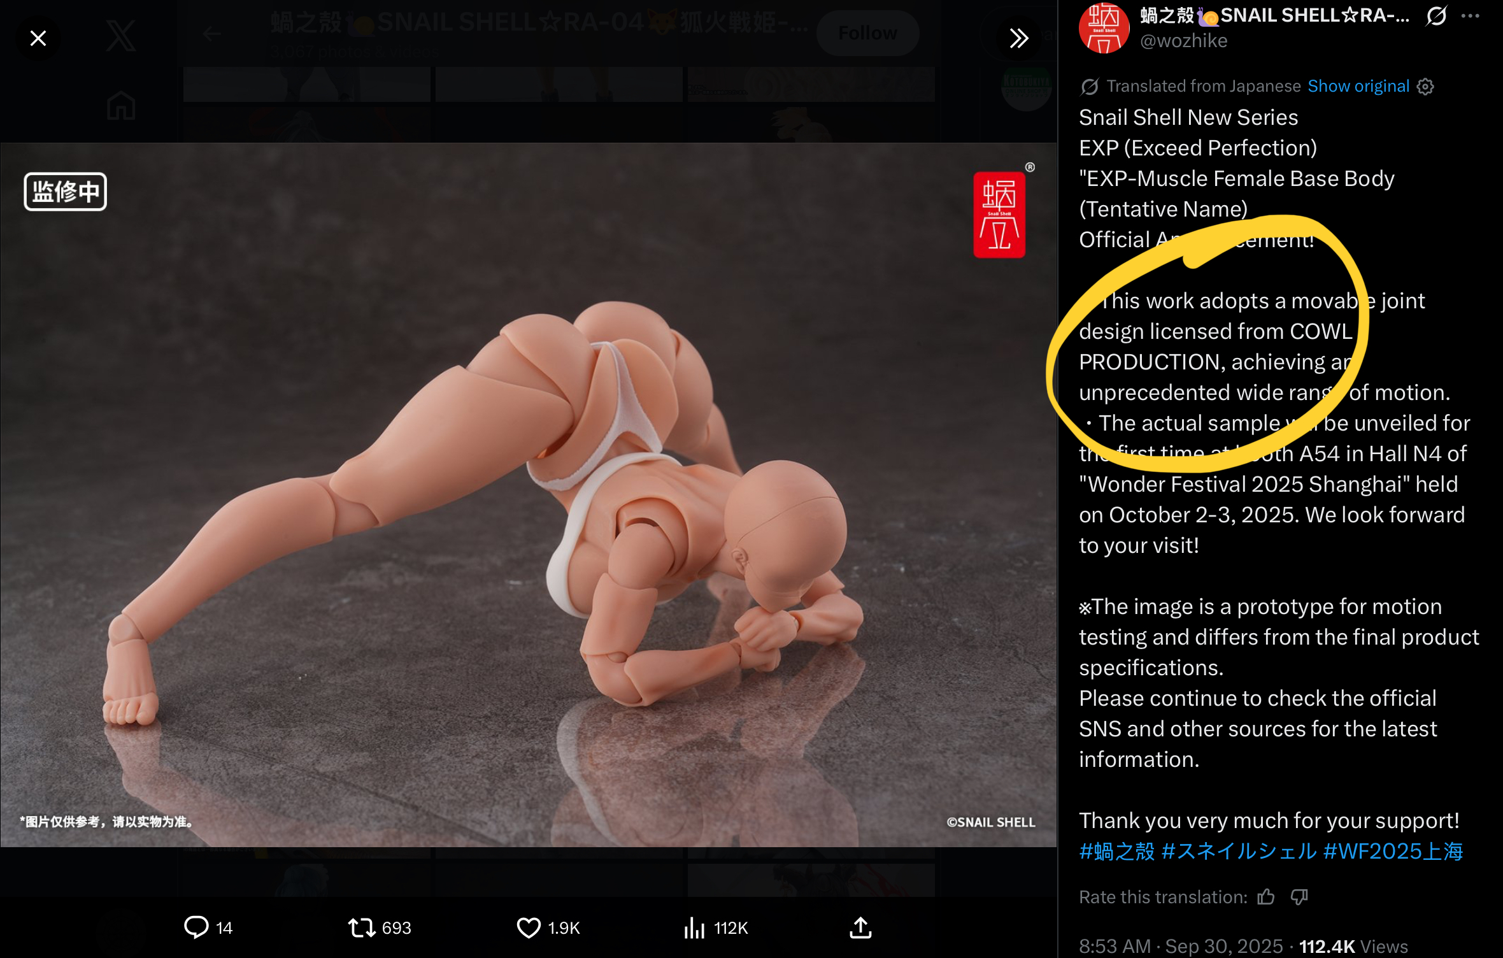
Task: Repost this post using the retweet icon
Action: click(x=362, y=927)
